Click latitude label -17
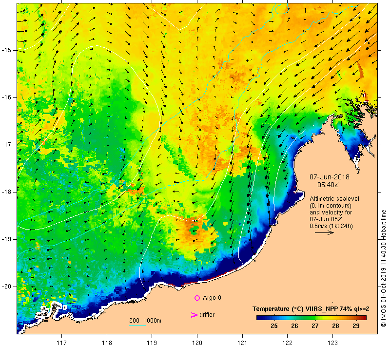This screenshot has width=390, height=346. click(x=6, y=145)
